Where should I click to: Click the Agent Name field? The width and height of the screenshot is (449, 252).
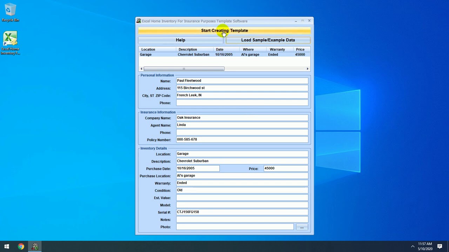click(x=242, y=125)
